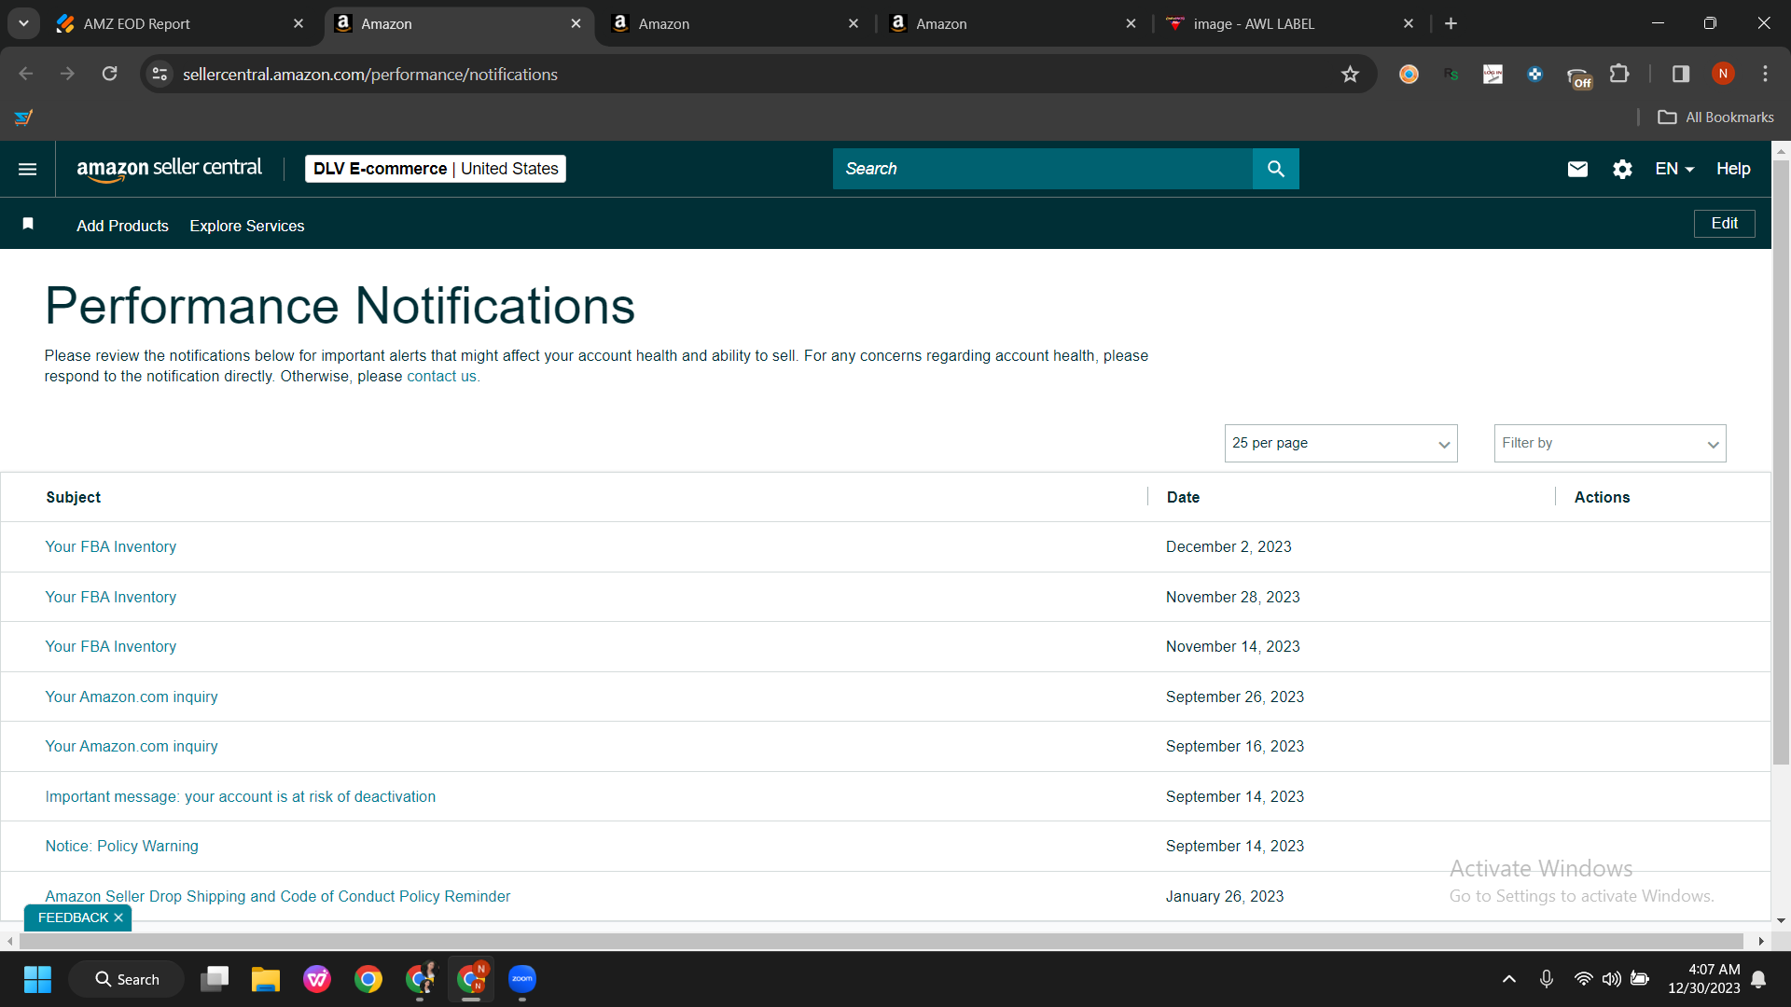The width and height of the screenshot is (1791, 1007).
Task: Click the bookmark flag icon
Action: coord(28,224)
